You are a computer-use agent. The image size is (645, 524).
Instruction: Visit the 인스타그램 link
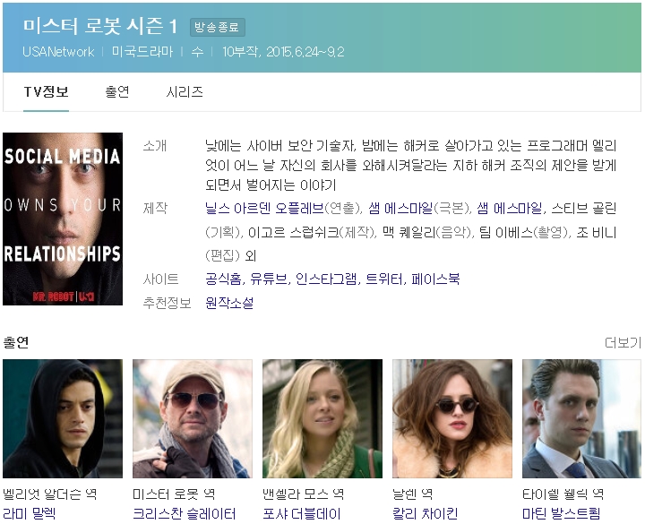click(326, 279)
